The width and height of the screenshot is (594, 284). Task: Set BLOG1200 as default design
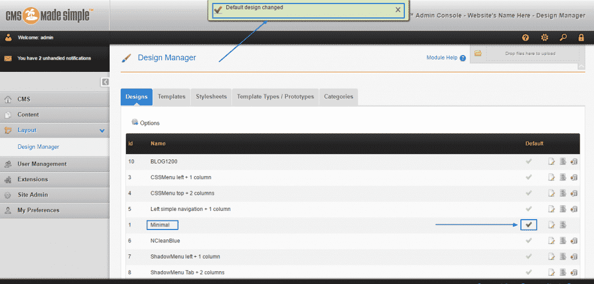529,162
